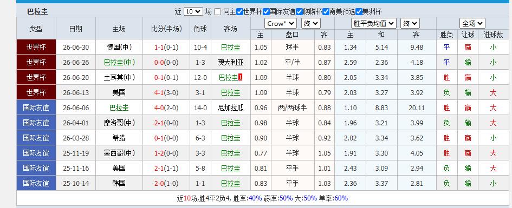The height and width of the screenshot is (208, 512).
Task: Click the 0-0(0-0) score on 26-06-26
Action: [166, 63]
